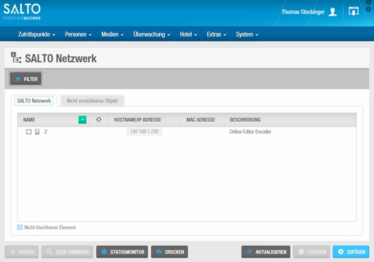Click Aktualisieren to refresh the list
This screenshot has height=262, width=374.
point(266,251)
